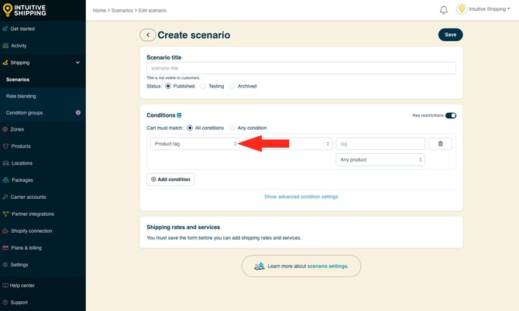Viewport: 519px width, 311px height.
Task: Open Zones from the sidebar
Action: (17, 129)
